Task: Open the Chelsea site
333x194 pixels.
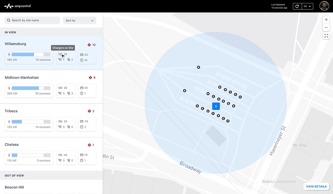Action: click(x=51, y=154)
